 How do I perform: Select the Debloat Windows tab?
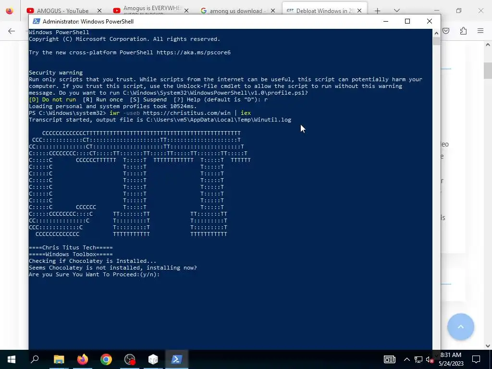(324, 11)
